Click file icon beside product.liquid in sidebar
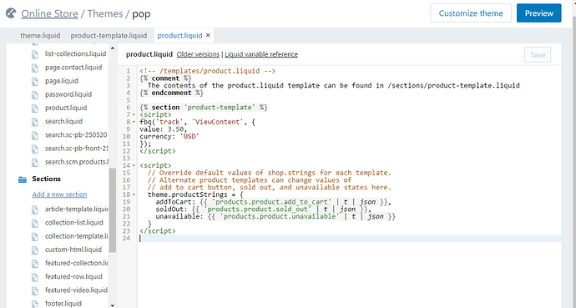 tap(35, 109)
